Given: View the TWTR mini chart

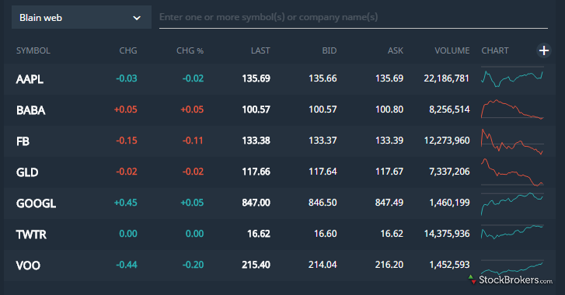Looking at the screenshot, I should click(512, 232).
